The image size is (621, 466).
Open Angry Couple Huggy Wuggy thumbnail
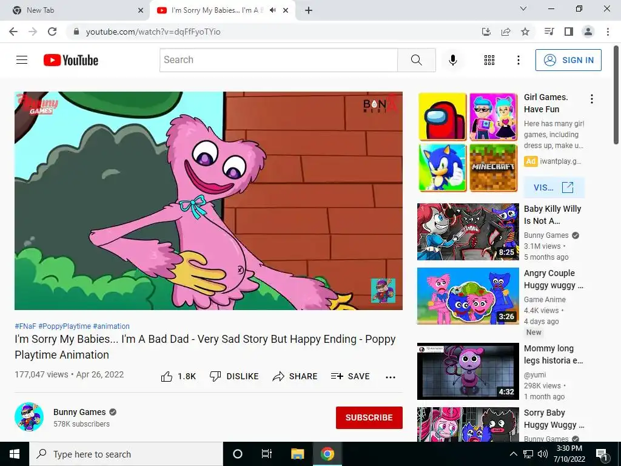[468, 296]
